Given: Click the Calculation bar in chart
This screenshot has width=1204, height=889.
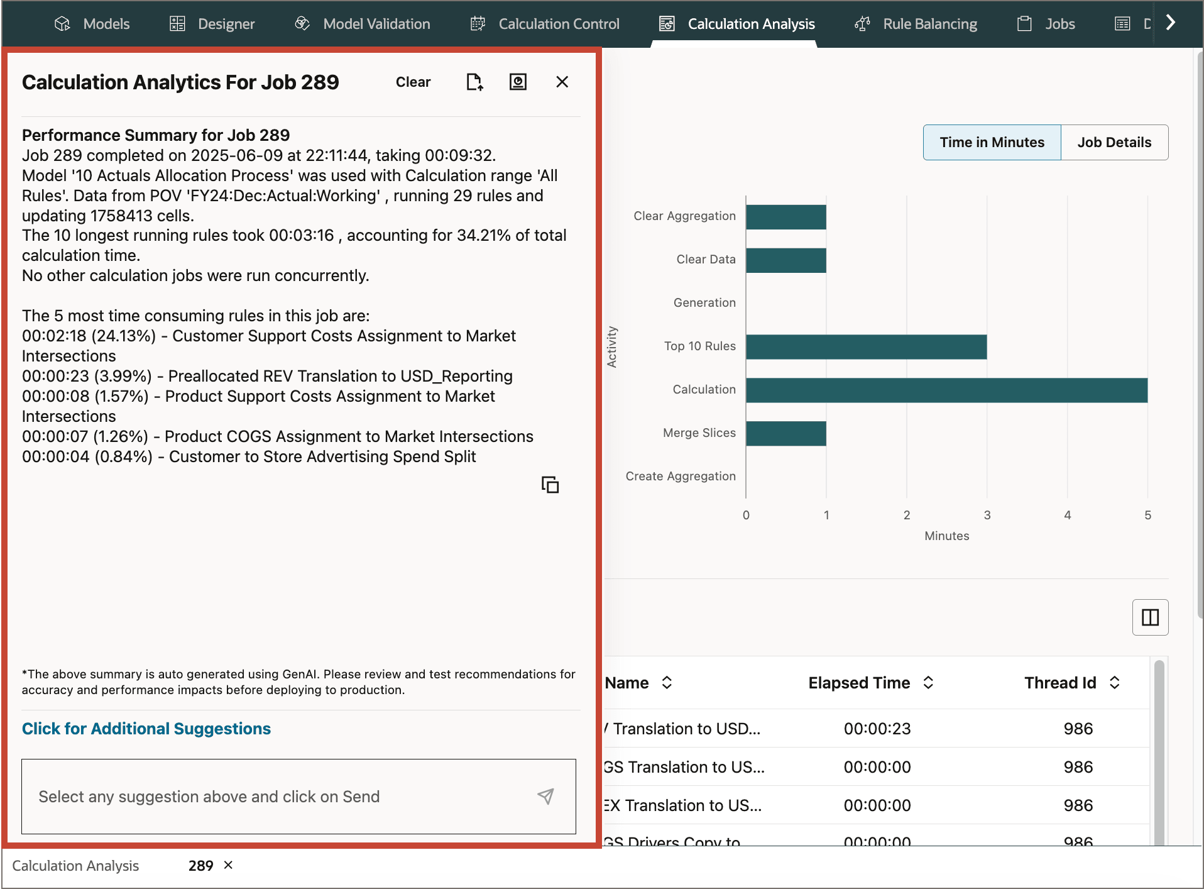Looking at the screenshot, I should tap(946, 390).
